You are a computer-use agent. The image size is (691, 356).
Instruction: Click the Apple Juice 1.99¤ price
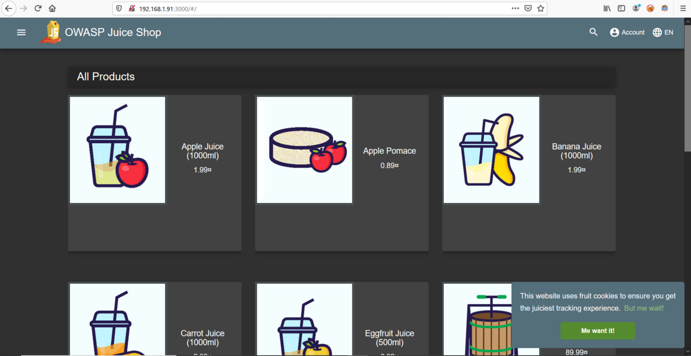tap(203, 170)
